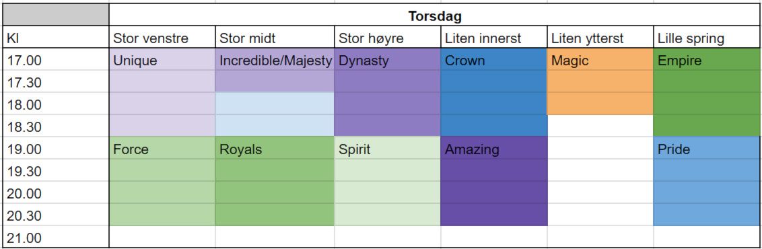Click the Spirit cell
The width and height of the screenshot is (762, 249).
pyautogui.click(x=388, y=148)
